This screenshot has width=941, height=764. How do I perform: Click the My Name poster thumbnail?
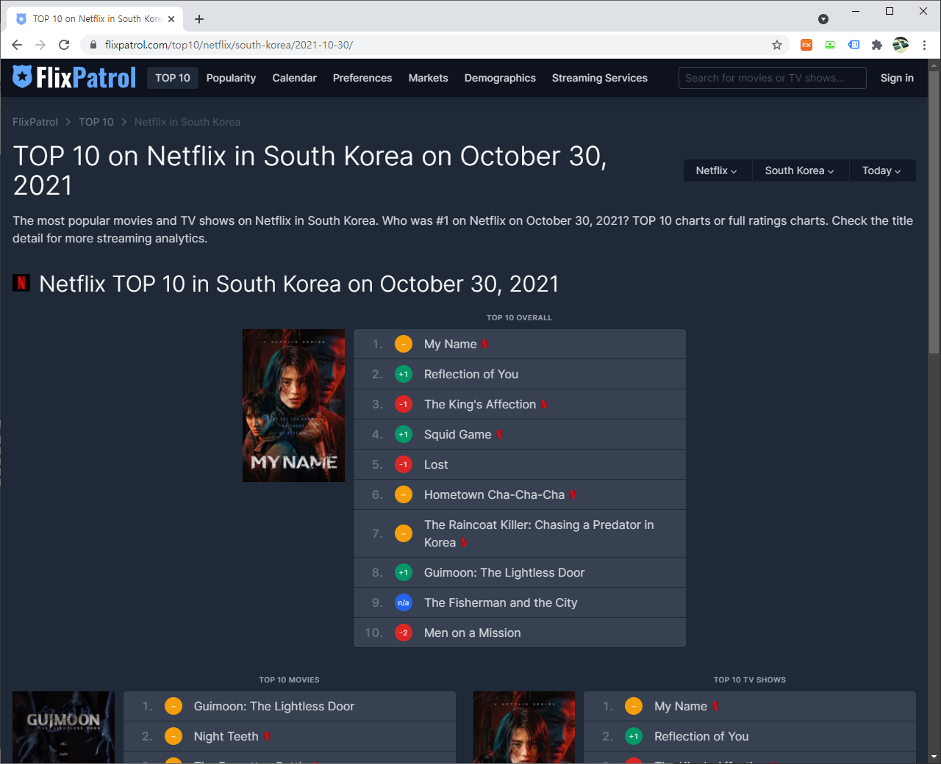tap(293, 406)
